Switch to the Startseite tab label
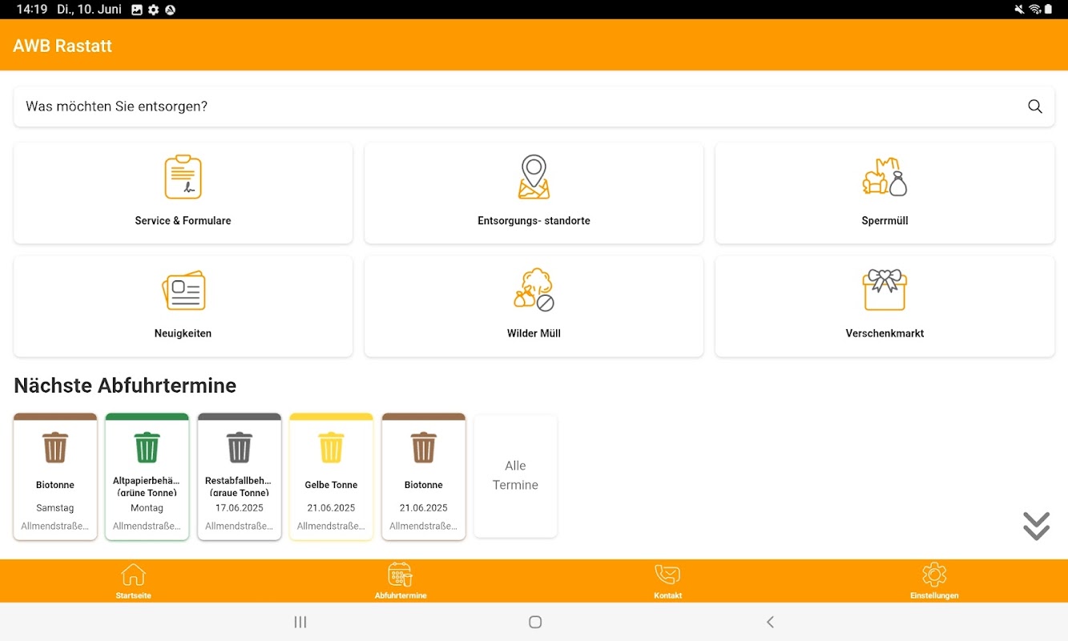Screen dimensions: 1068x641 pyautogui.click(x=133, y=595)
